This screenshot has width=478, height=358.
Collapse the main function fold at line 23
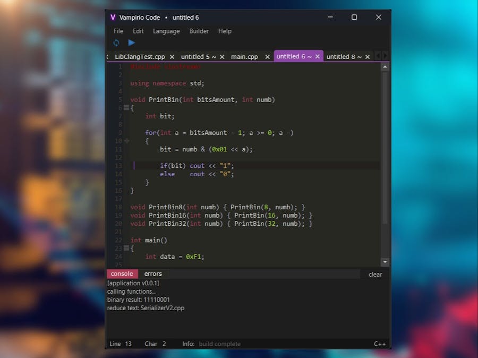coord(126,248)
